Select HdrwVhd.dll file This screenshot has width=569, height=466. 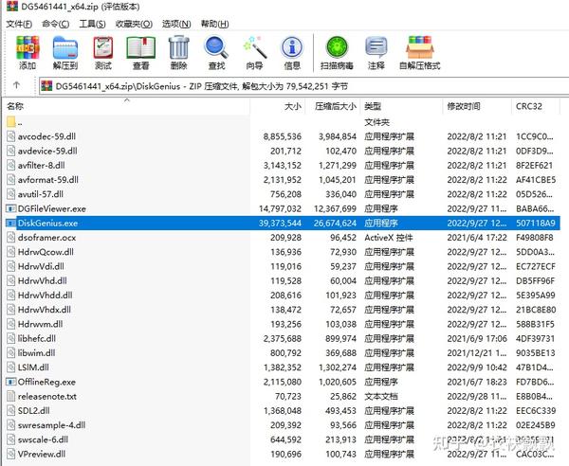click(x=43, y=281)
